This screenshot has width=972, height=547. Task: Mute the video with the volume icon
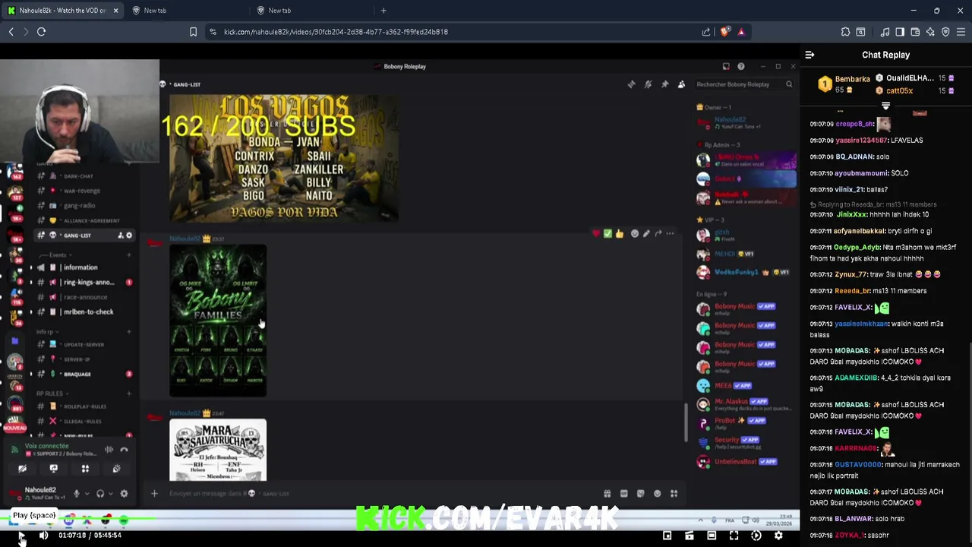tap(43, 536)
